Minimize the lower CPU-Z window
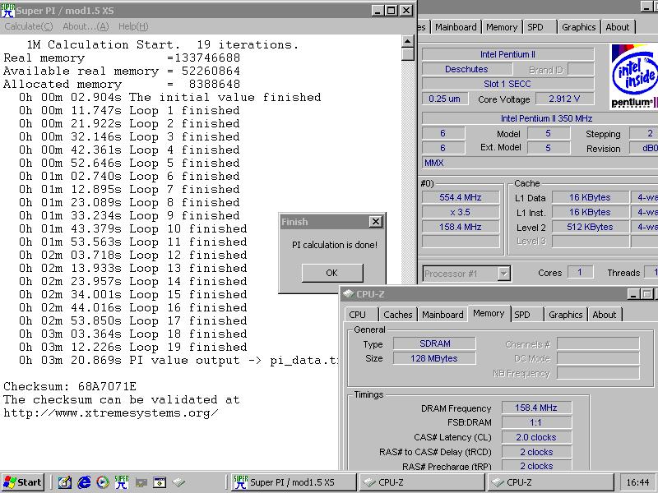The height and width of the screenshot is (493, 658). (x=633, y=294)
